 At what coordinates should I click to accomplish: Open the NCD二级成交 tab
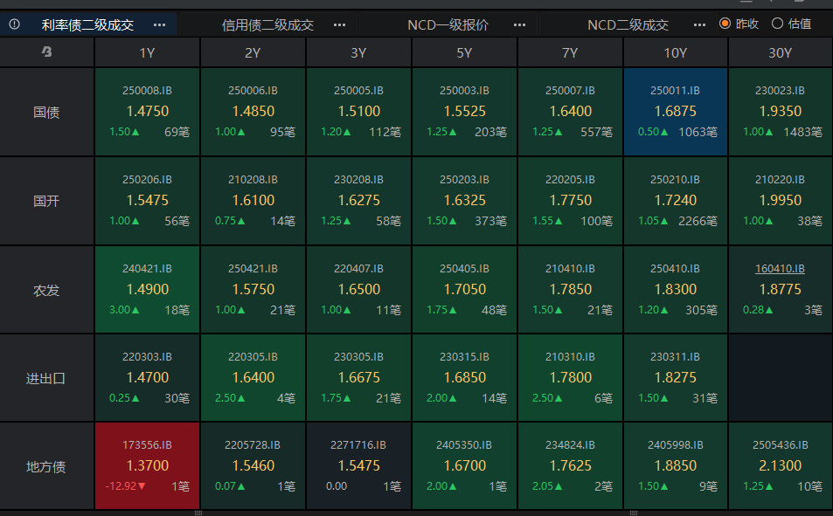pos(628,24)
